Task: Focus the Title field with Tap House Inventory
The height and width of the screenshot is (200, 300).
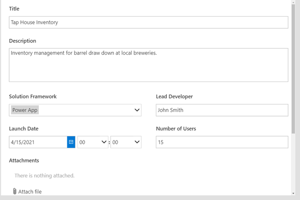Action: click(149, 23)
